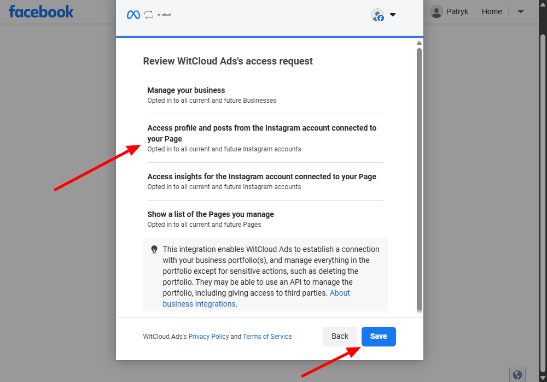
Task: Click the Manage your business permission heading
Action: [186, 90]
